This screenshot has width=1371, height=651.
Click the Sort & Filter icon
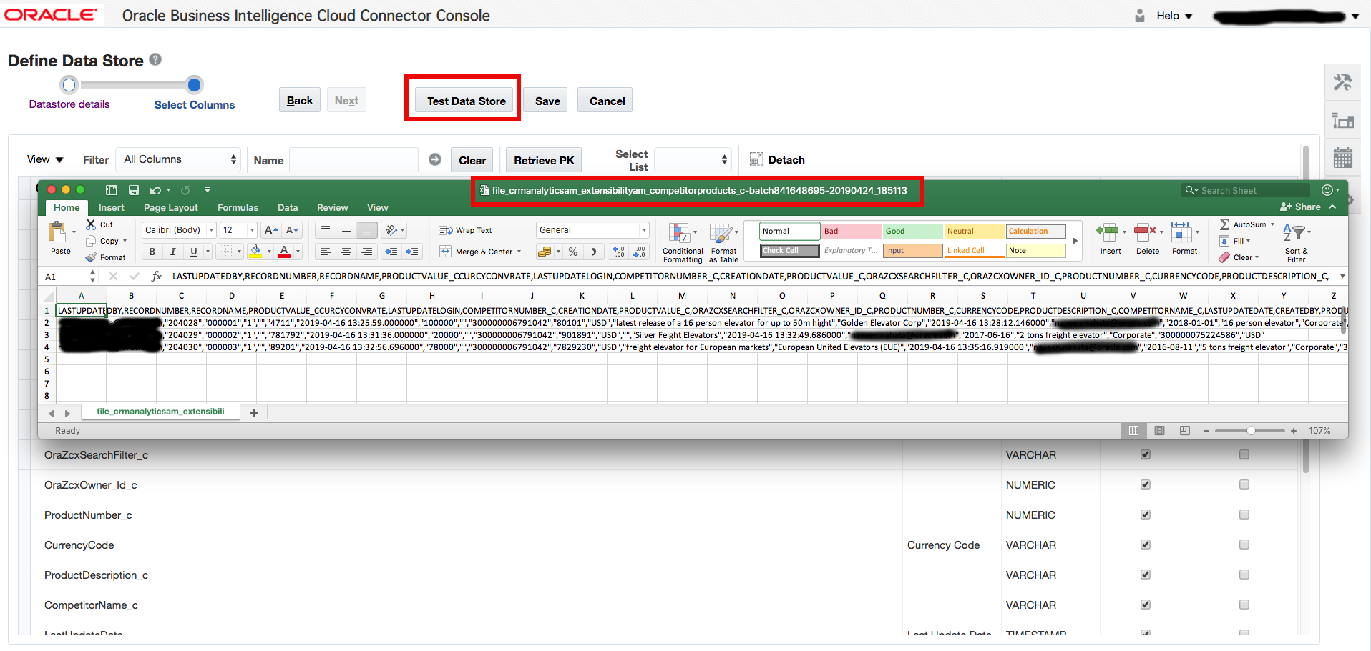coord(1295,241)
